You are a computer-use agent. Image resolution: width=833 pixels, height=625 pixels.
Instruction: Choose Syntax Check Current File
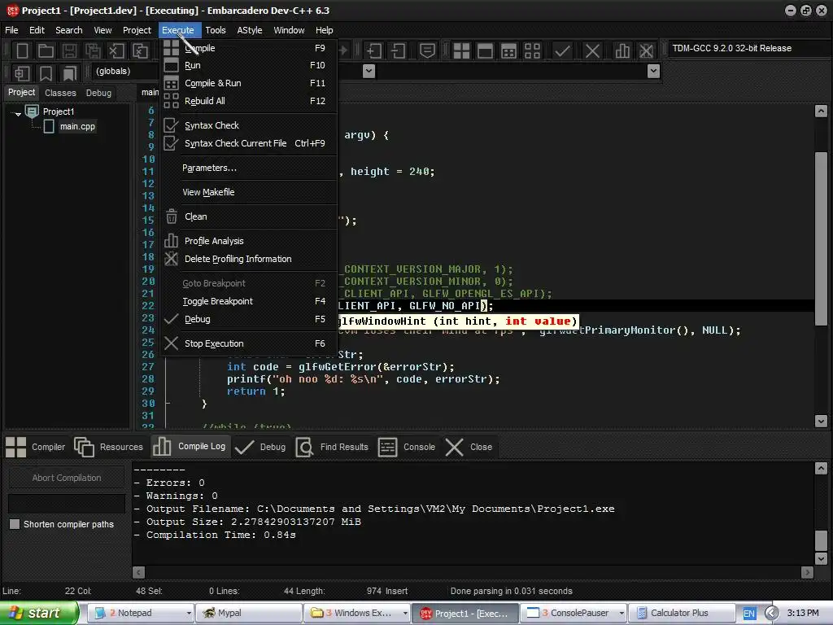(249, 143)
